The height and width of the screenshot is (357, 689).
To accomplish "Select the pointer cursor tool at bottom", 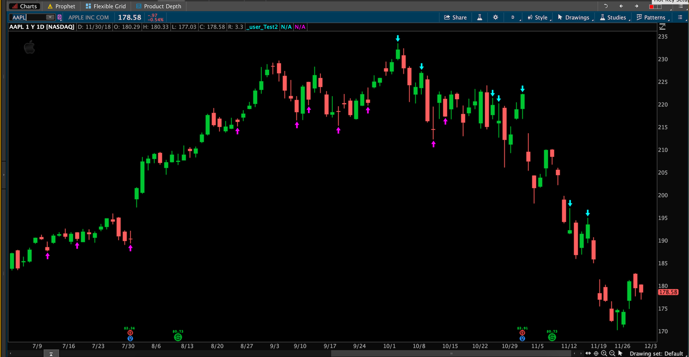I will 620,353.
